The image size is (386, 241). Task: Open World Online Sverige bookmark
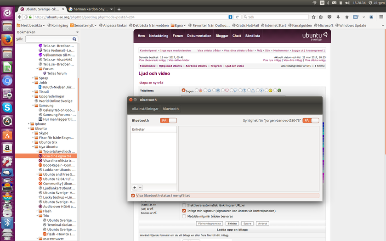click(53, 101)
